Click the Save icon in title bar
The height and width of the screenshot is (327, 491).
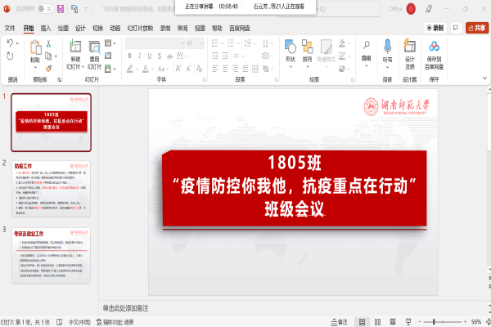(x=61, y=8)
